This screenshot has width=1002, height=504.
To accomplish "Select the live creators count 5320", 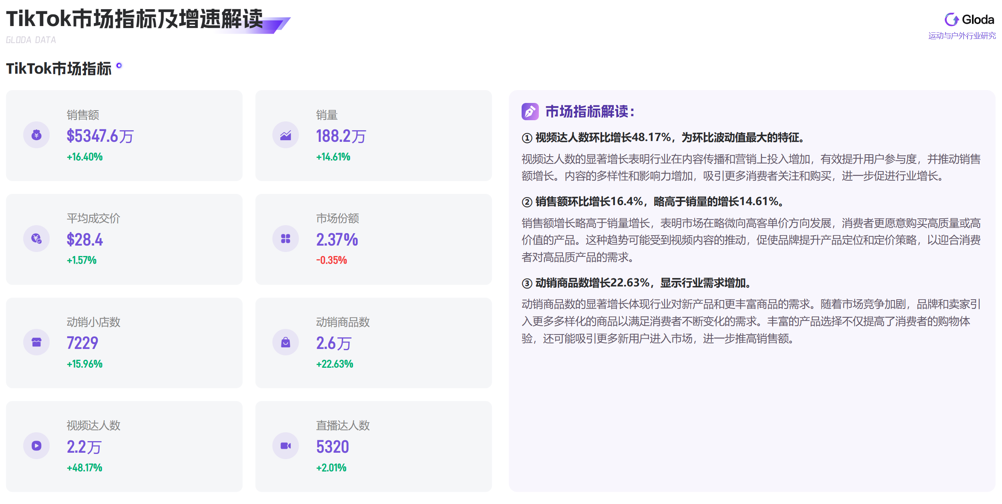I will point(332,447).
